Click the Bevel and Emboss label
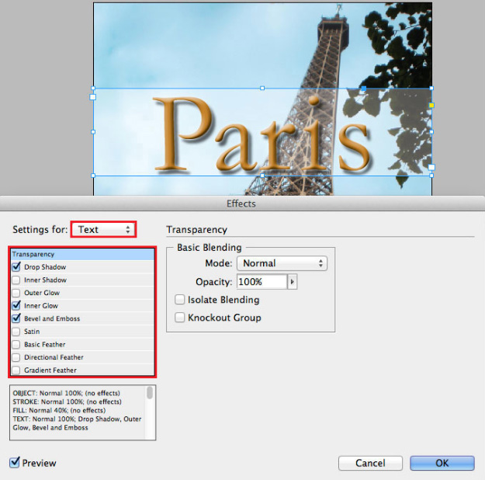Screen dimensions: 485x480 click(52, 318)
